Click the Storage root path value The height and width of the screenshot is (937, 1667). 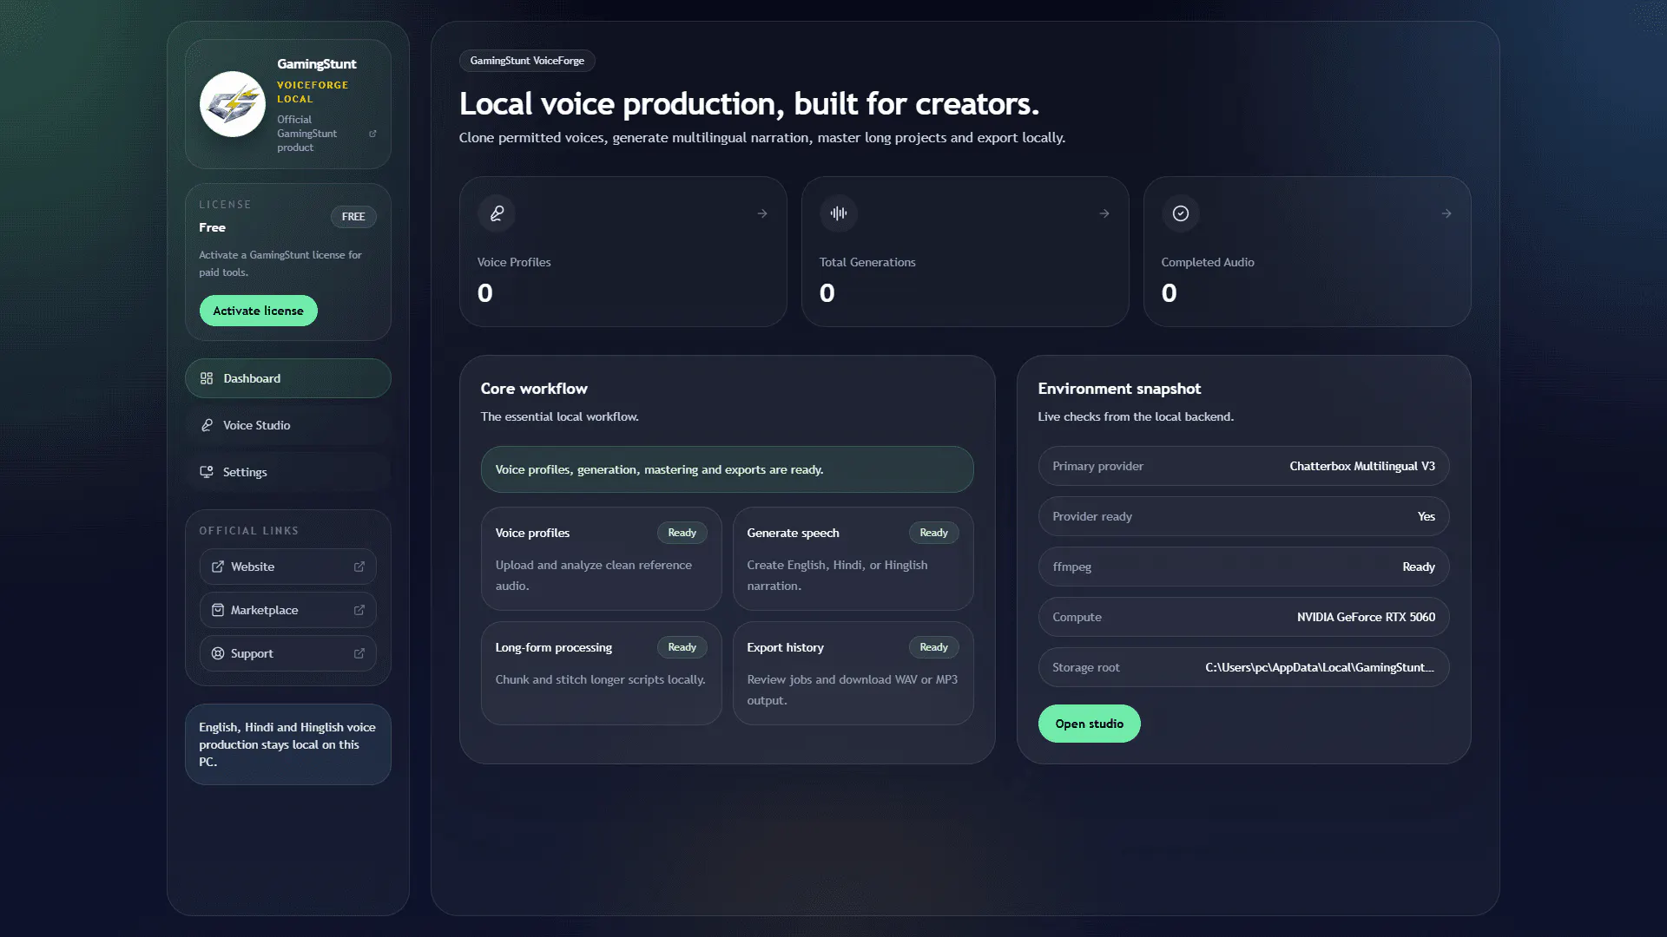[x=1320, y=667]
